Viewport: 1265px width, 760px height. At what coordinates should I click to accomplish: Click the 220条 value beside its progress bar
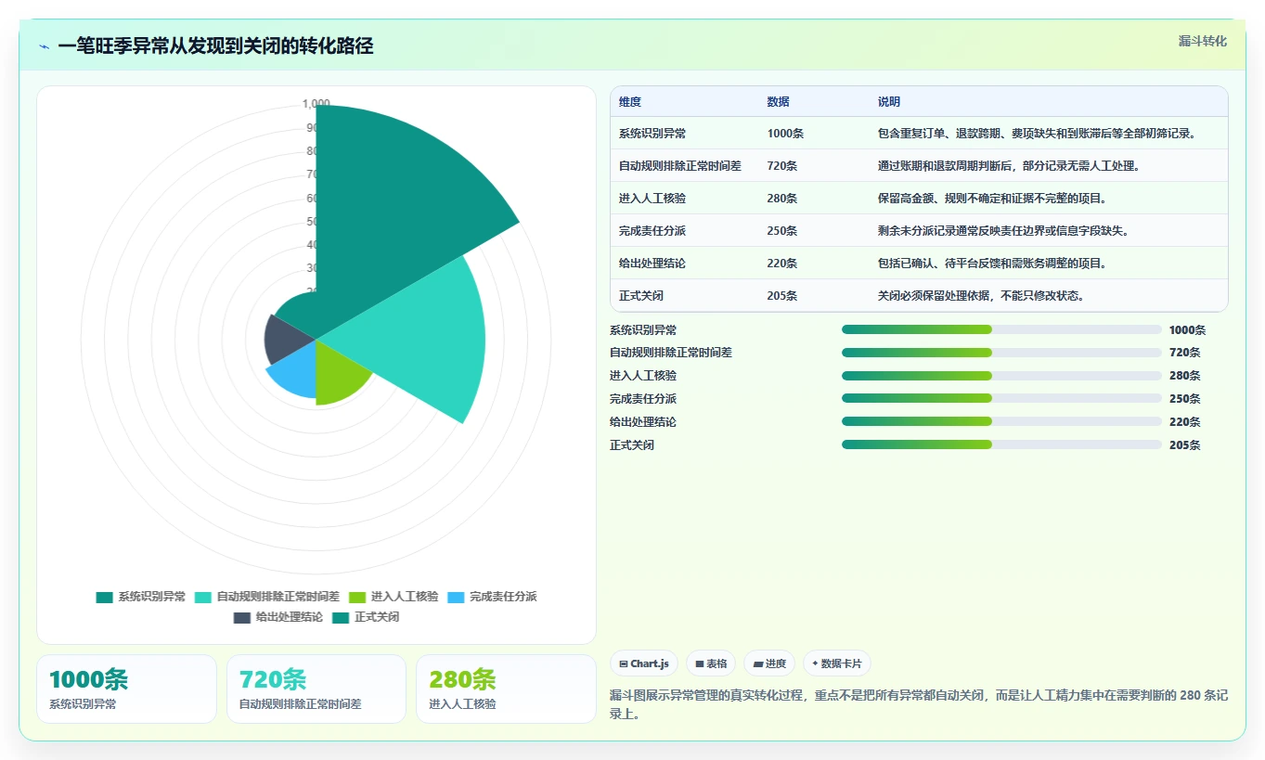[x=1185, y=421]
